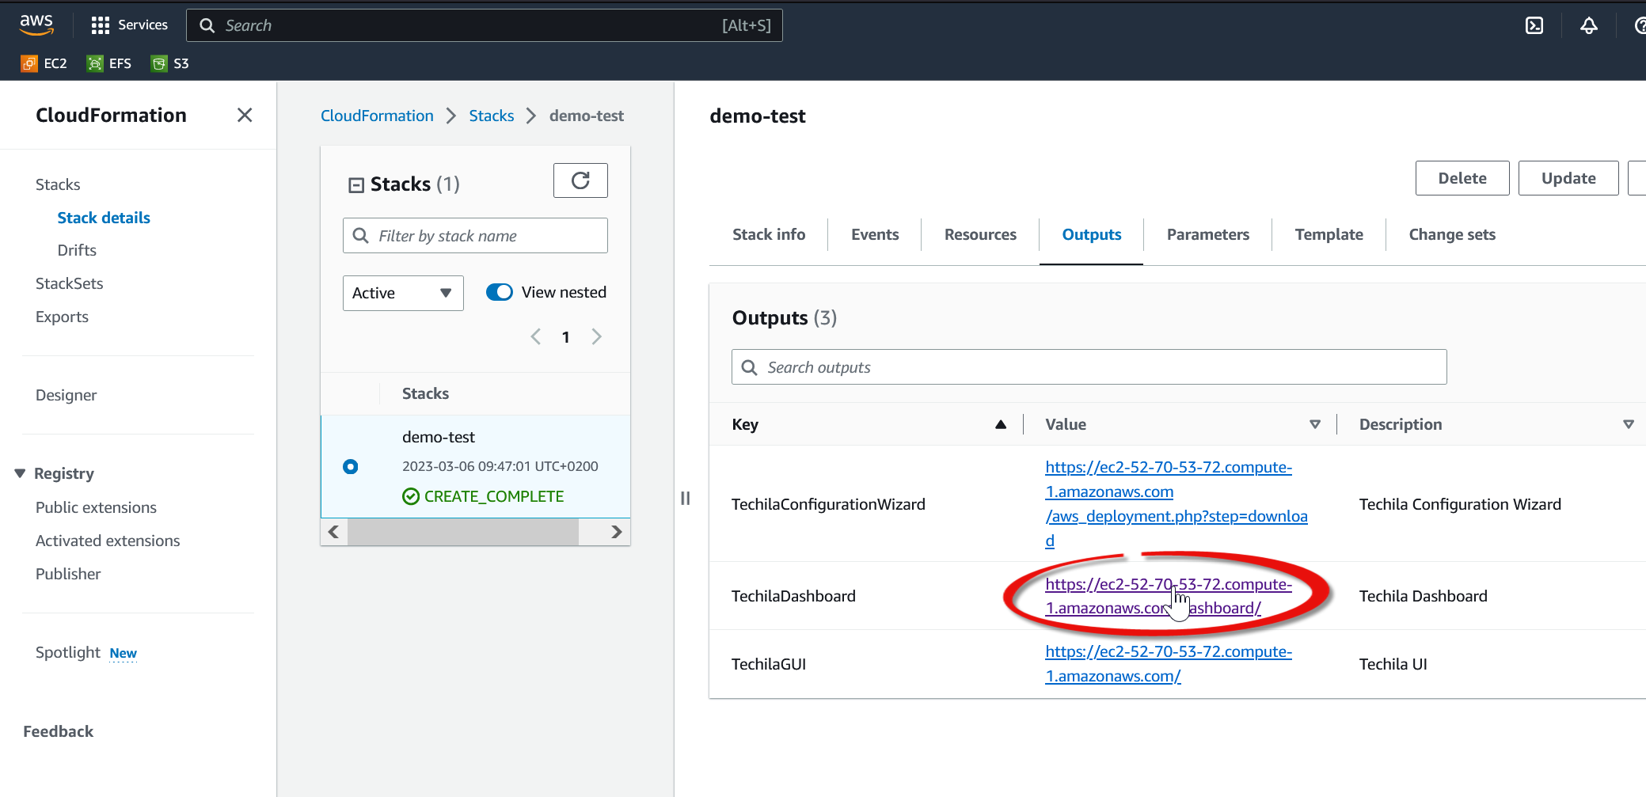Switch to the Events tab
The width and height of the screenshot is (1646, 797).
[874, 234]
